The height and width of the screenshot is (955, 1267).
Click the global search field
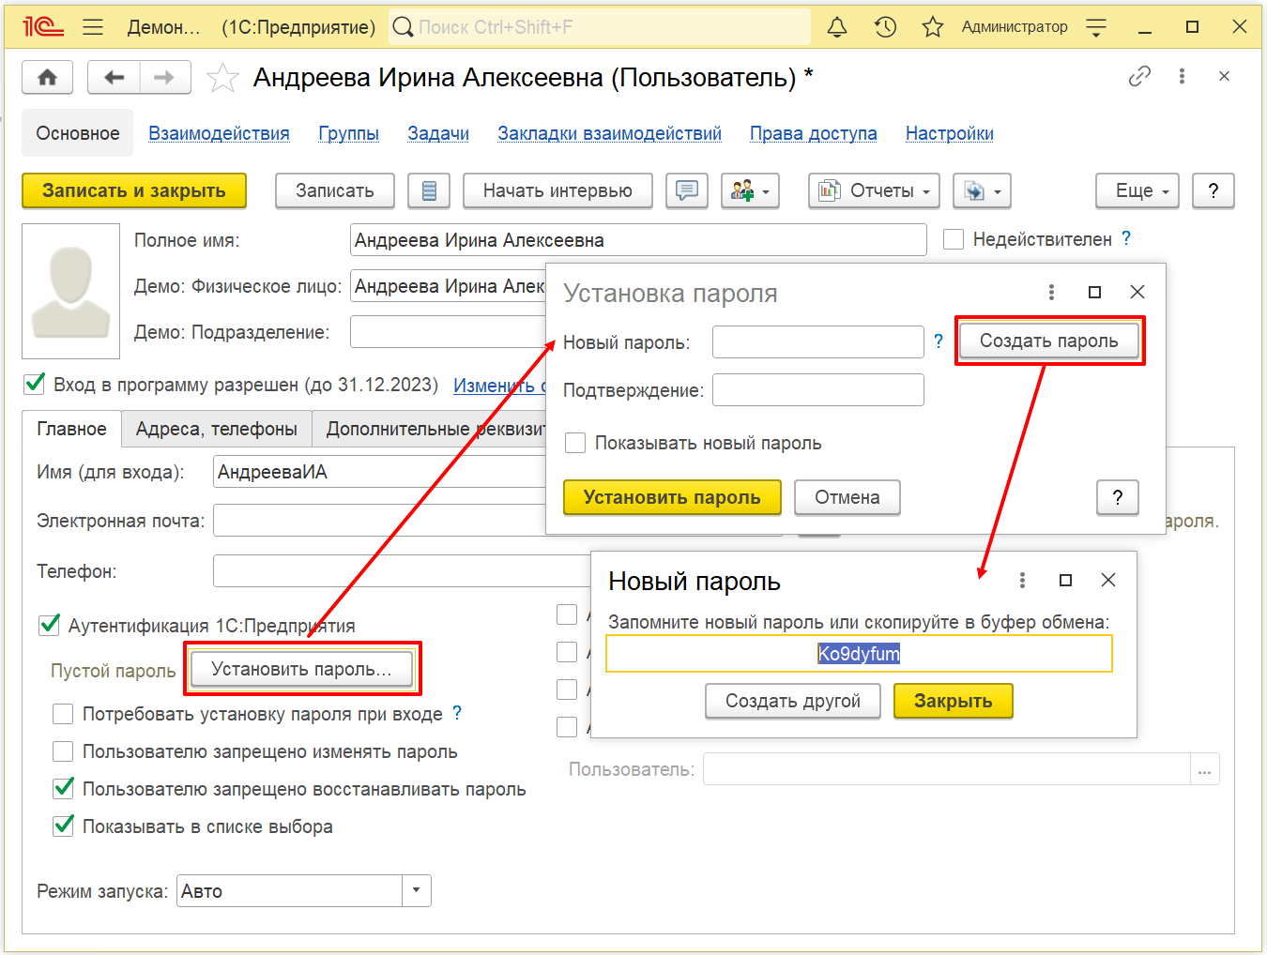tap(601, 27)
